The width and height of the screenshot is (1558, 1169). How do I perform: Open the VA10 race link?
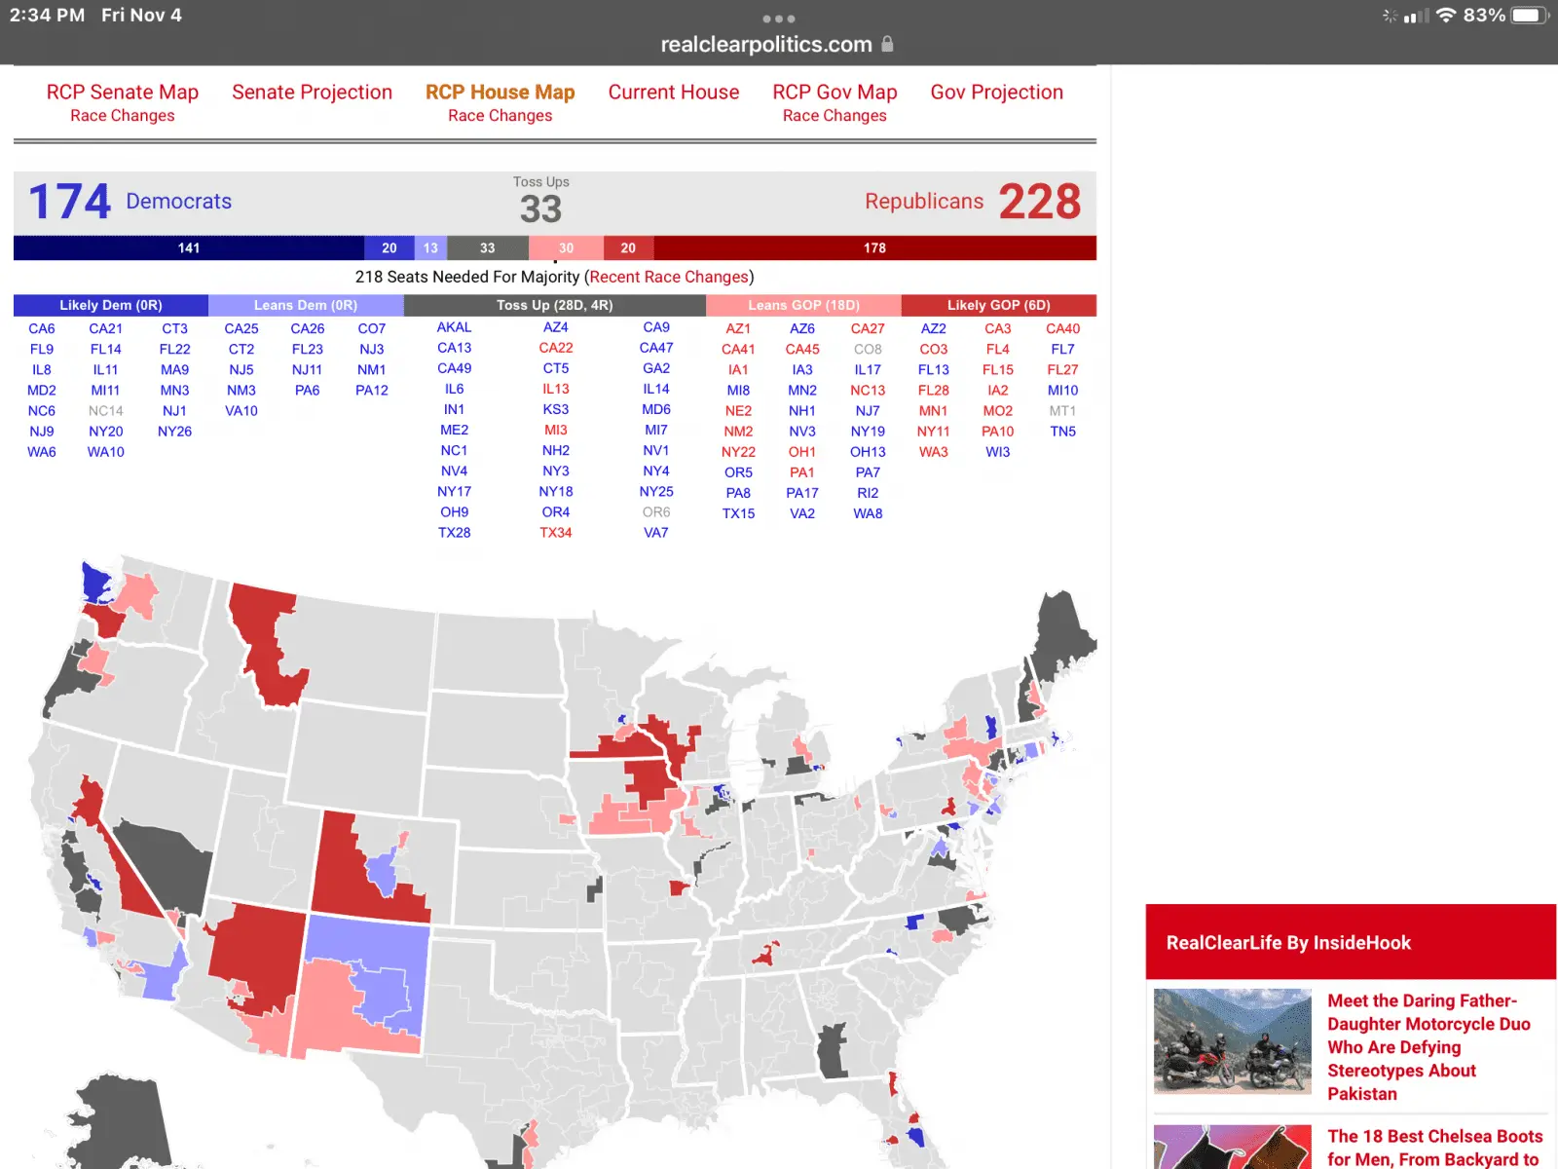(241, 411)
